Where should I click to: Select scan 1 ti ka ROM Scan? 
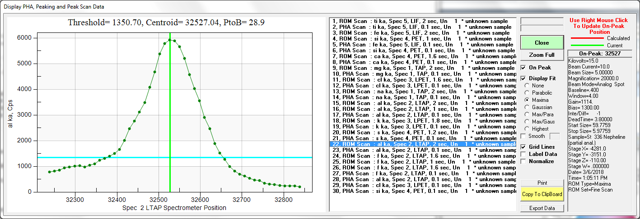(422, 21)
